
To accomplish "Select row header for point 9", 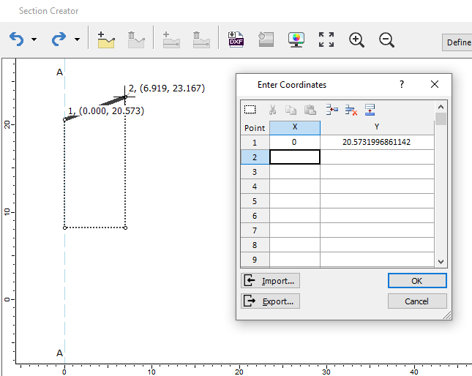I will (x=255, y=259).
